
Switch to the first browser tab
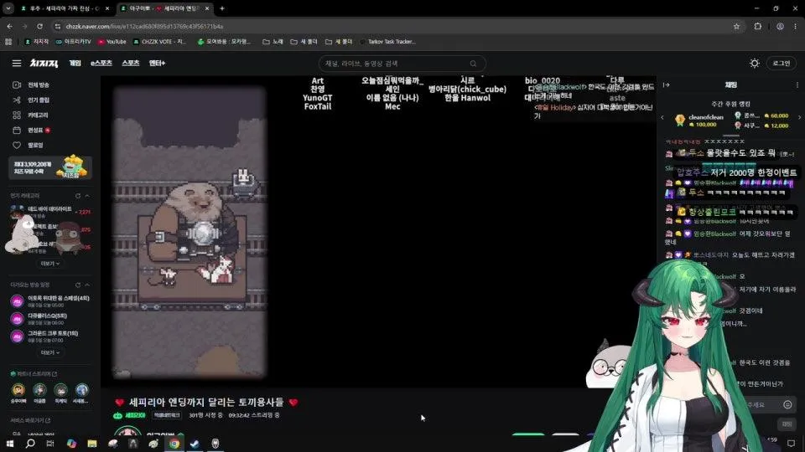[63, 8]
